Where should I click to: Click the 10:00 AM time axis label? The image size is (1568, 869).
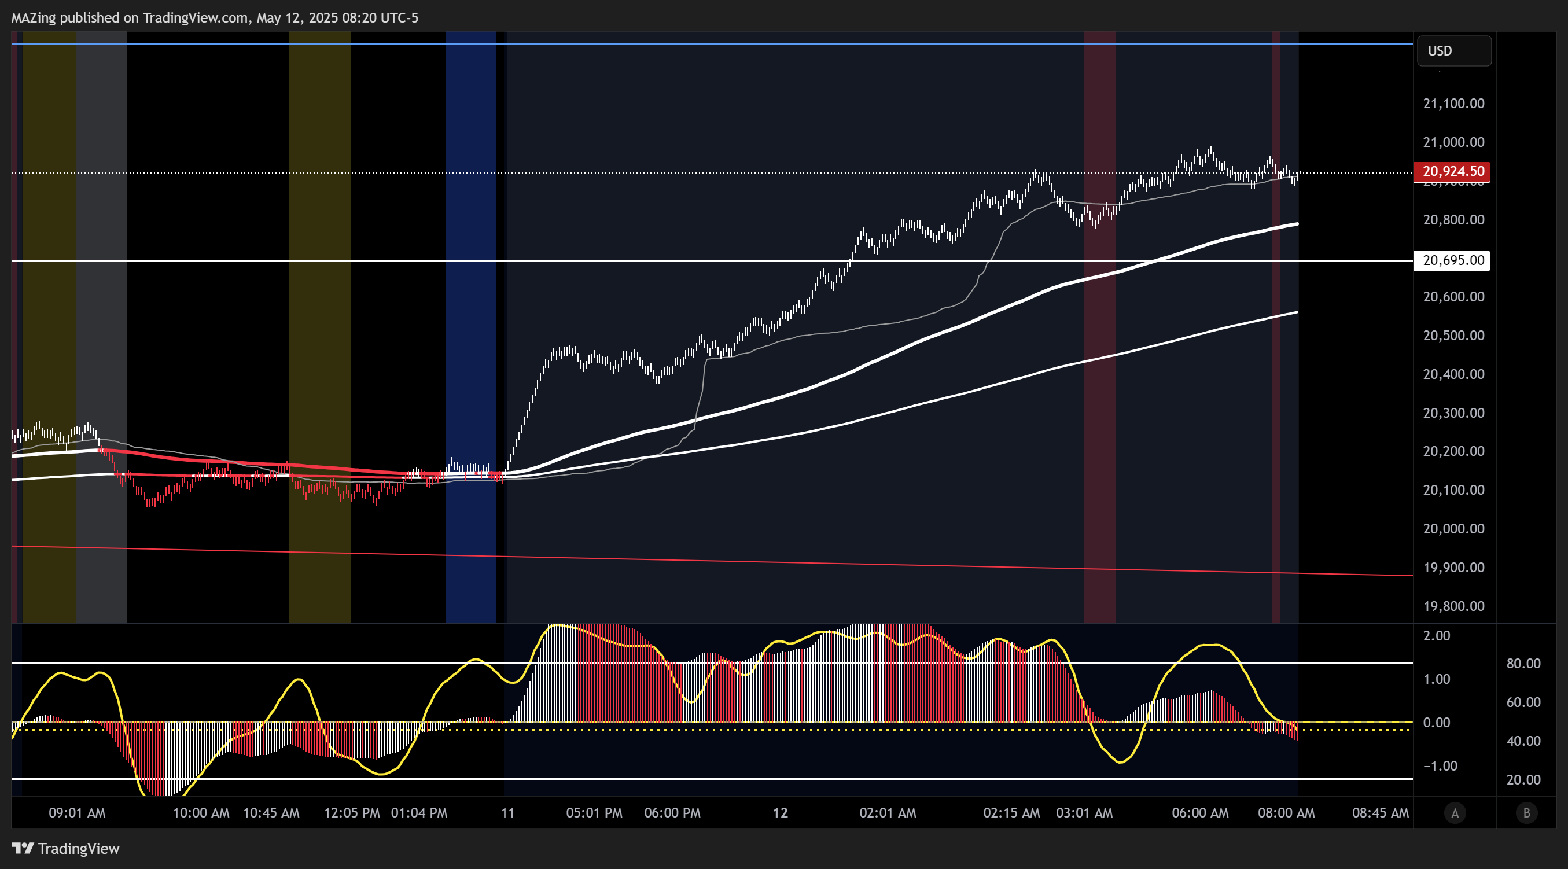point(201,813)
